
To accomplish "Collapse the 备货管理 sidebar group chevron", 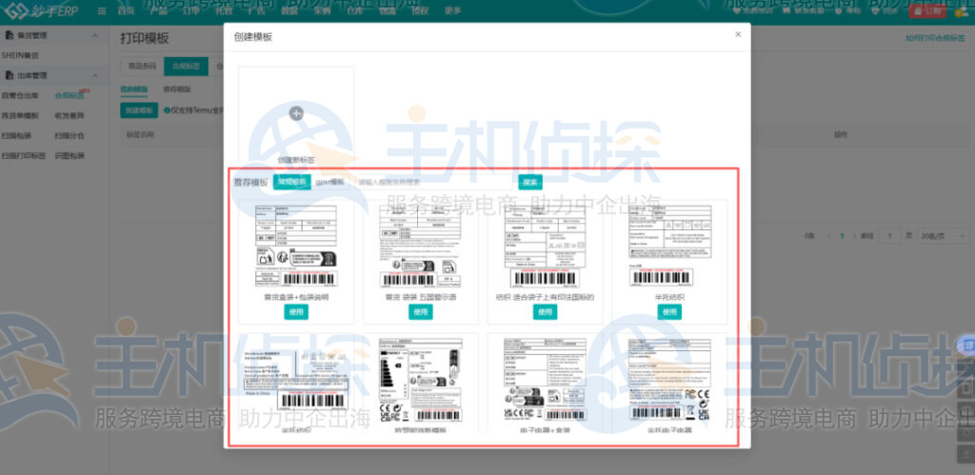I will pos(95,36).
